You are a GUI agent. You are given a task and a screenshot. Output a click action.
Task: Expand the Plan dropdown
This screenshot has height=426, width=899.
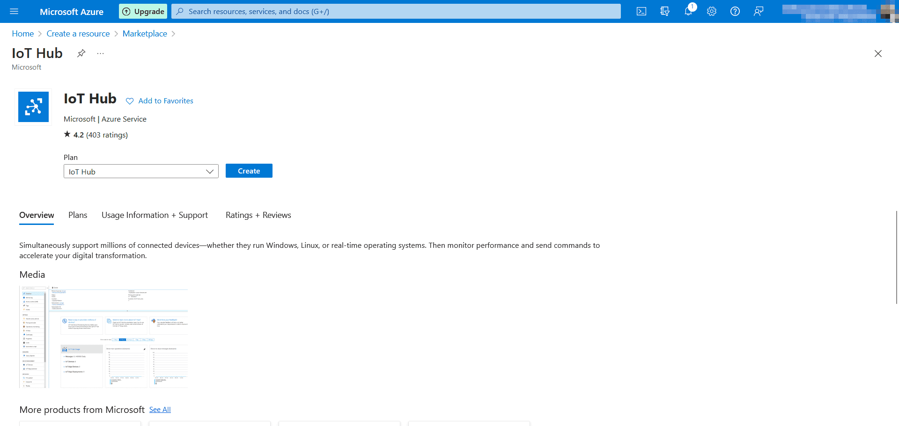[209, 171]
